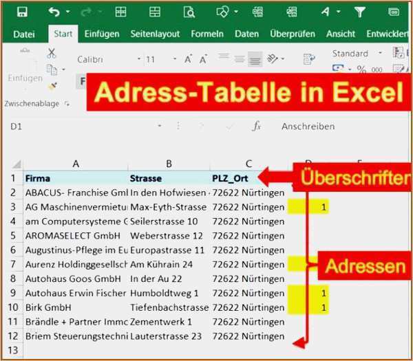Image resolution: width=413 pixels, height=361 pixels.
Task: Click the bottom align icon
Action: click(255, 60)
